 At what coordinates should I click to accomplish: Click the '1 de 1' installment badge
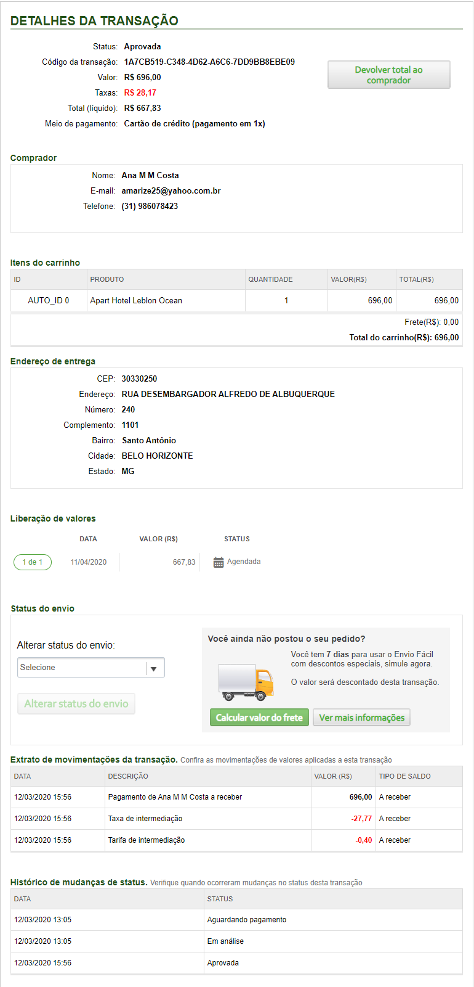(33, 562)
